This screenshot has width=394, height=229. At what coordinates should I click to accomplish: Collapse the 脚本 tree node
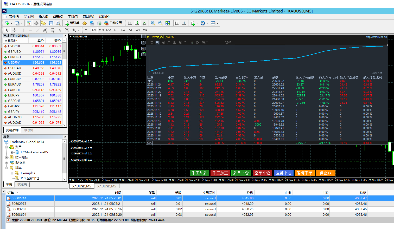[x=7, y=168]
